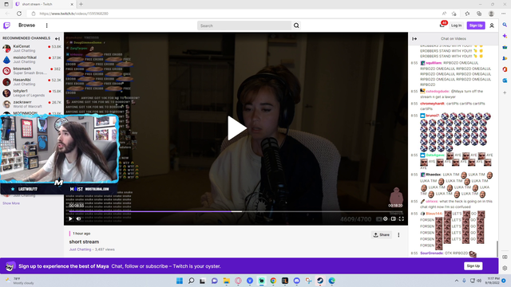The height and width of the screenshot is (287, 511).
Task: Toggle Edge read aloud icon
Action: 444,14
